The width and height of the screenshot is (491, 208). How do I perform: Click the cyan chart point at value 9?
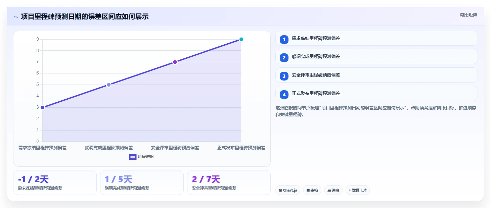[241, 39]
